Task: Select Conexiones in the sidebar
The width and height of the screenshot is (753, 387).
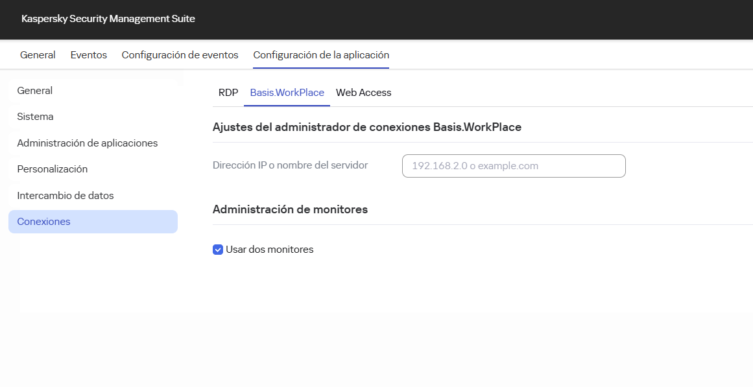Action: point(43,221)
